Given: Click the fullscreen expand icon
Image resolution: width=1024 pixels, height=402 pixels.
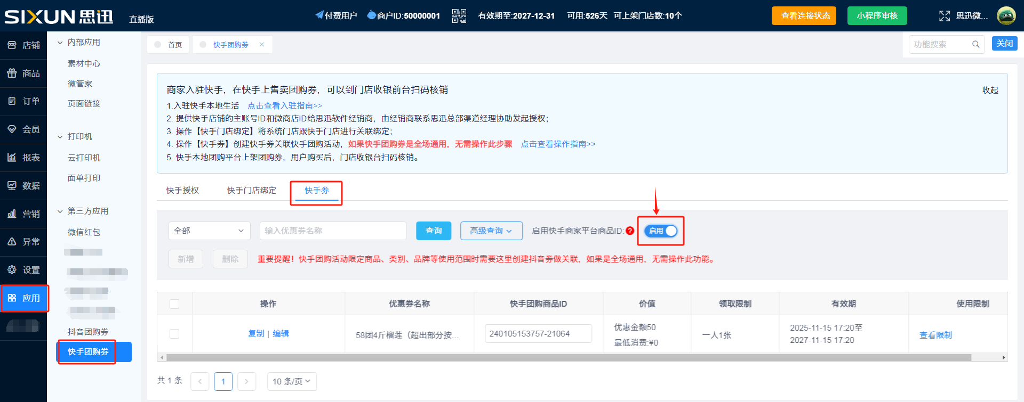Looking at the screenshot, I should click(x=945, y=16).
